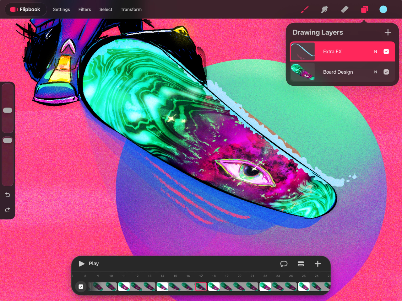Switch to the Eraser tool
402x301 pixels.
[x=345, y=9]
